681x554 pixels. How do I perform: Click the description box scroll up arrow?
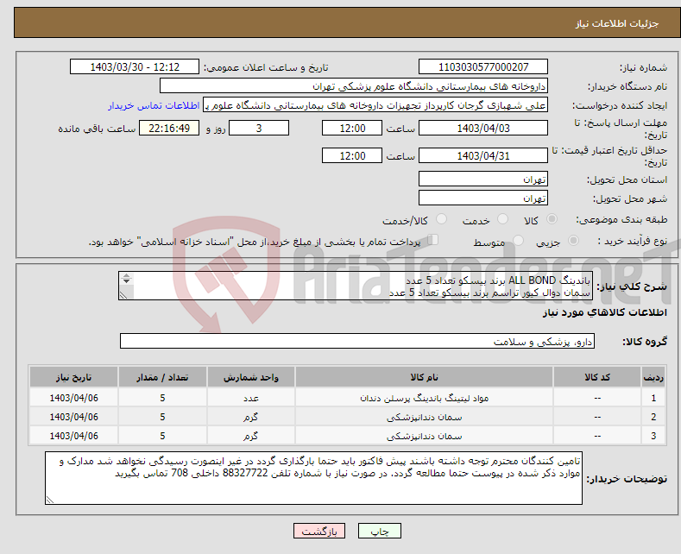click(x=126, y=275)
